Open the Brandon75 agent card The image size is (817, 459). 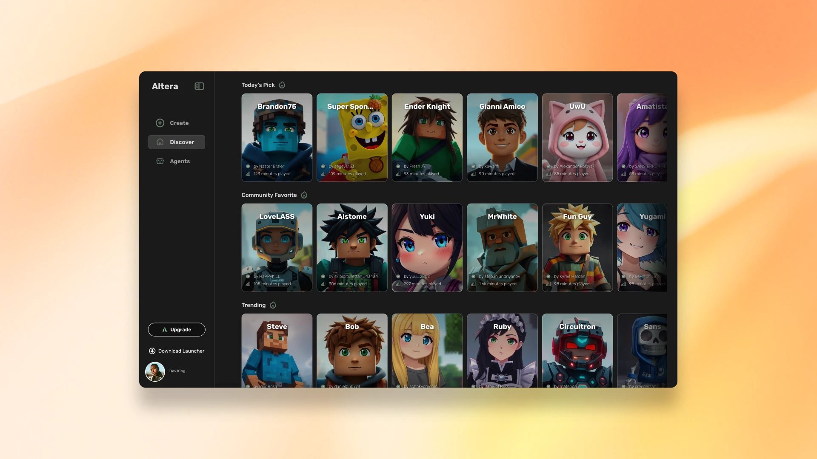(277, 138)
